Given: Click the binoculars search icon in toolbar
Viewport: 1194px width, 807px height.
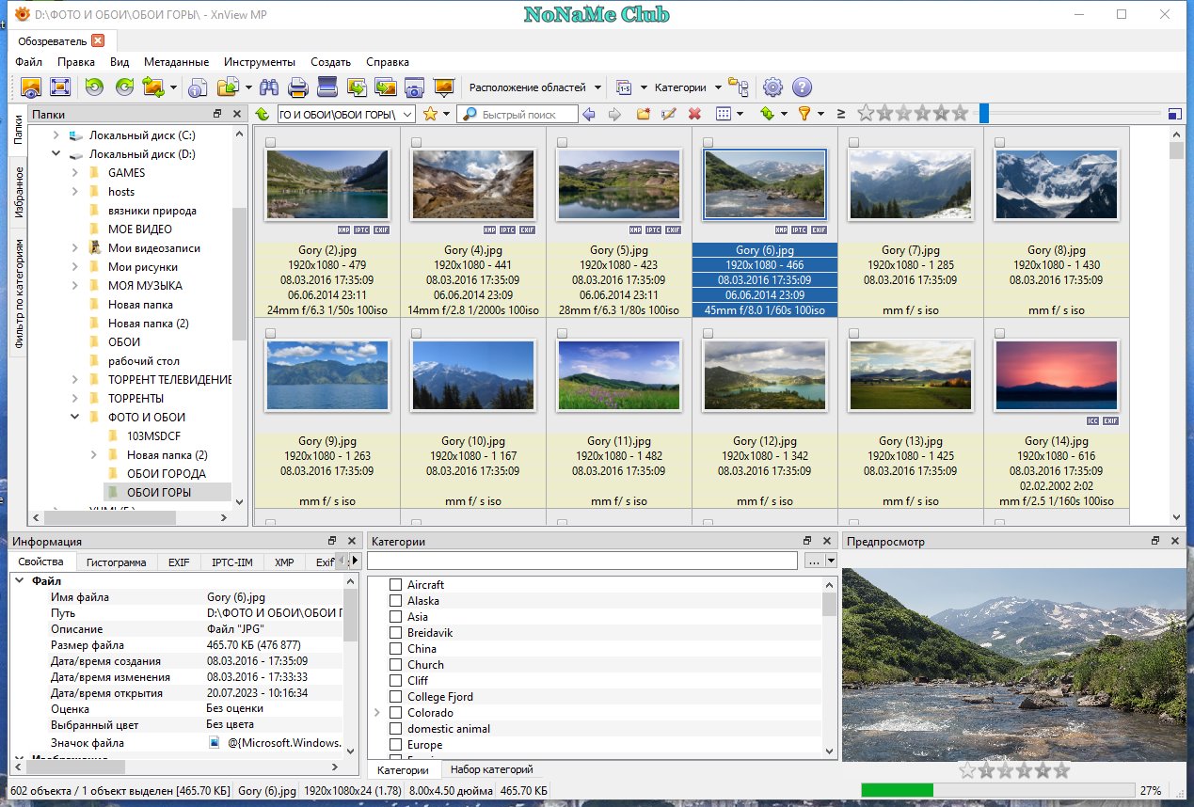Looking at the screenshot, I should [x=269, y=87].
